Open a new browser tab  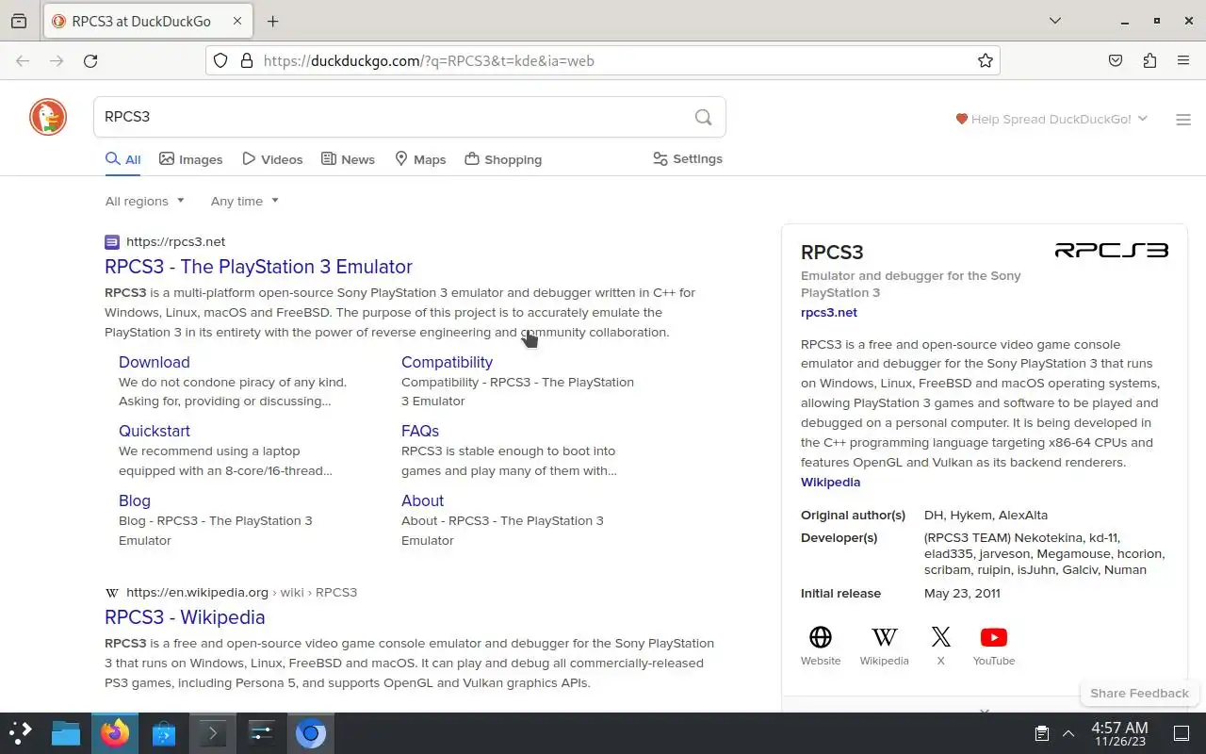[272, 21]
